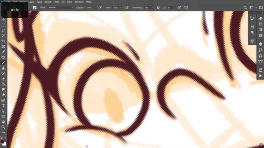The width and height of the screenshot is (264, 148).
Task: Select the Lasso tool
Action: pos(3,30)
